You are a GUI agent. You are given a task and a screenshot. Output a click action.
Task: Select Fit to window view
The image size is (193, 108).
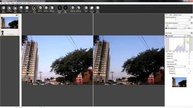point(34,8)
